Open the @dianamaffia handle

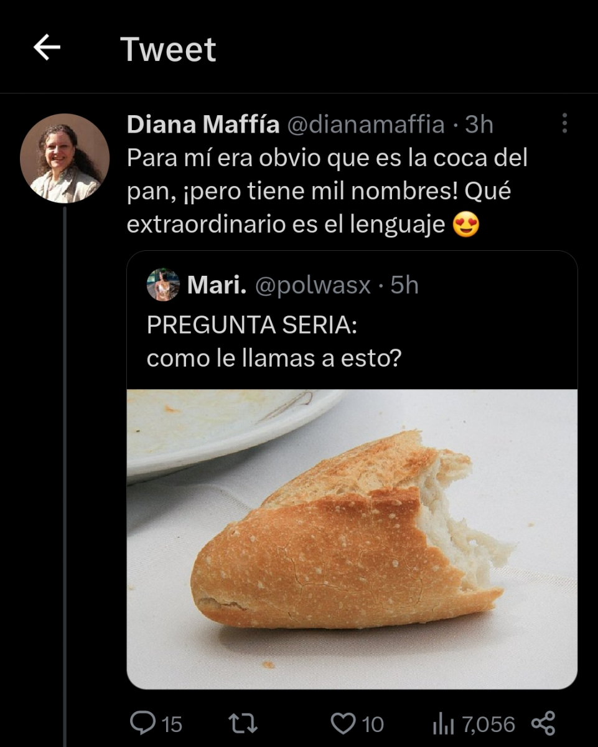[365, 125]
